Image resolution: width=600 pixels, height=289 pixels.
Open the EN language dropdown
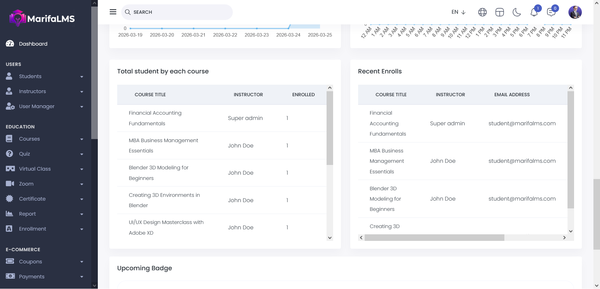pyautogui.click(x=458, y=12)
